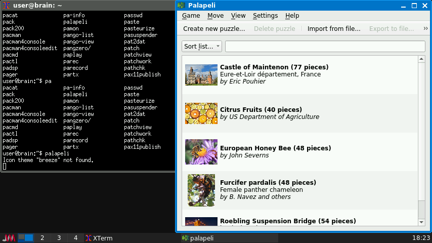Expand the toolbar overflow chevron
The image size is (432, 243).
pyautogui.click(x=425, y=29)
